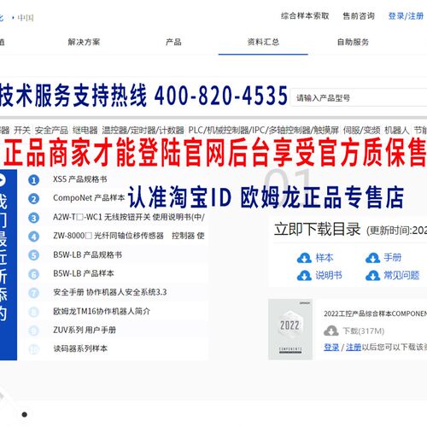Click the 说明书 download link
Image resolution: width=427 pixels, height=427 pixels.
click(329, 275)
